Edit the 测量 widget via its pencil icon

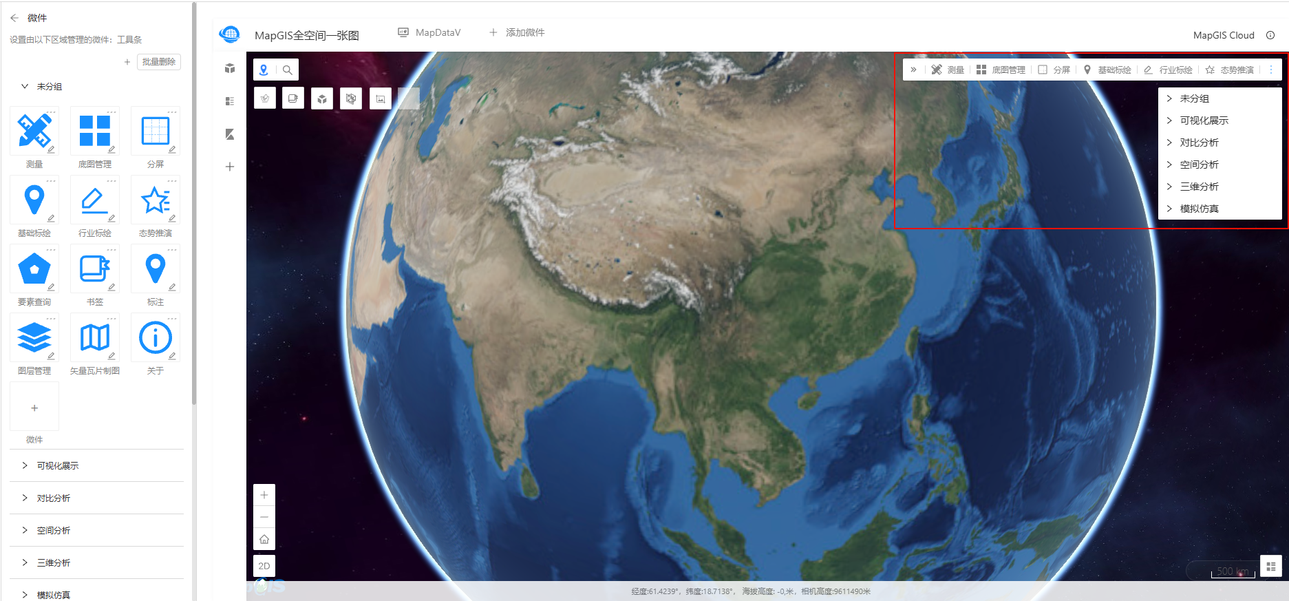point(51,149)
